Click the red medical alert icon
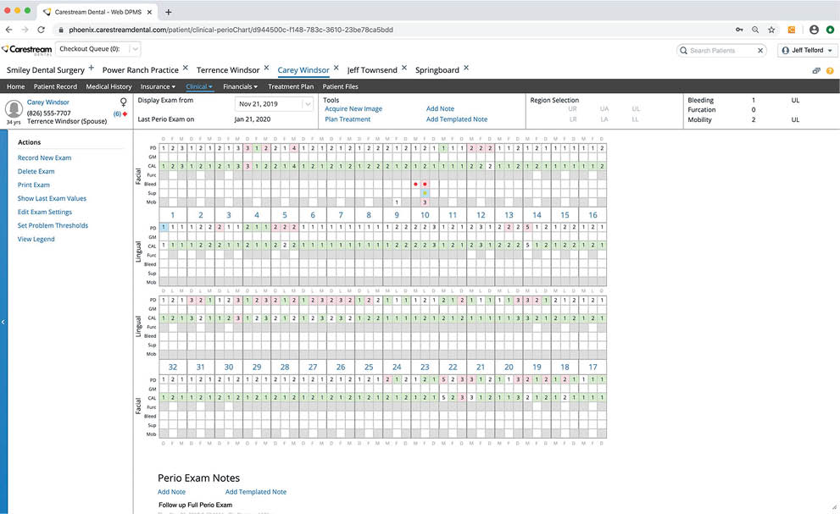The height and width of the screenshot is (514, 840). click(x=125, y=113)
